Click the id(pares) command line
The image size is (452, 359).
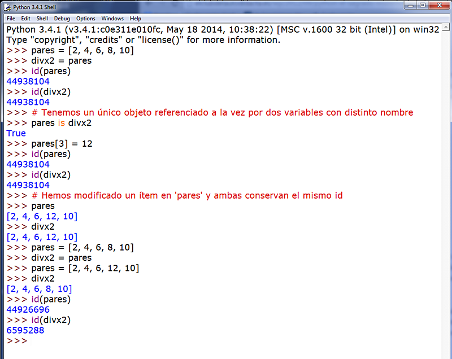click(x=51, y=71)
